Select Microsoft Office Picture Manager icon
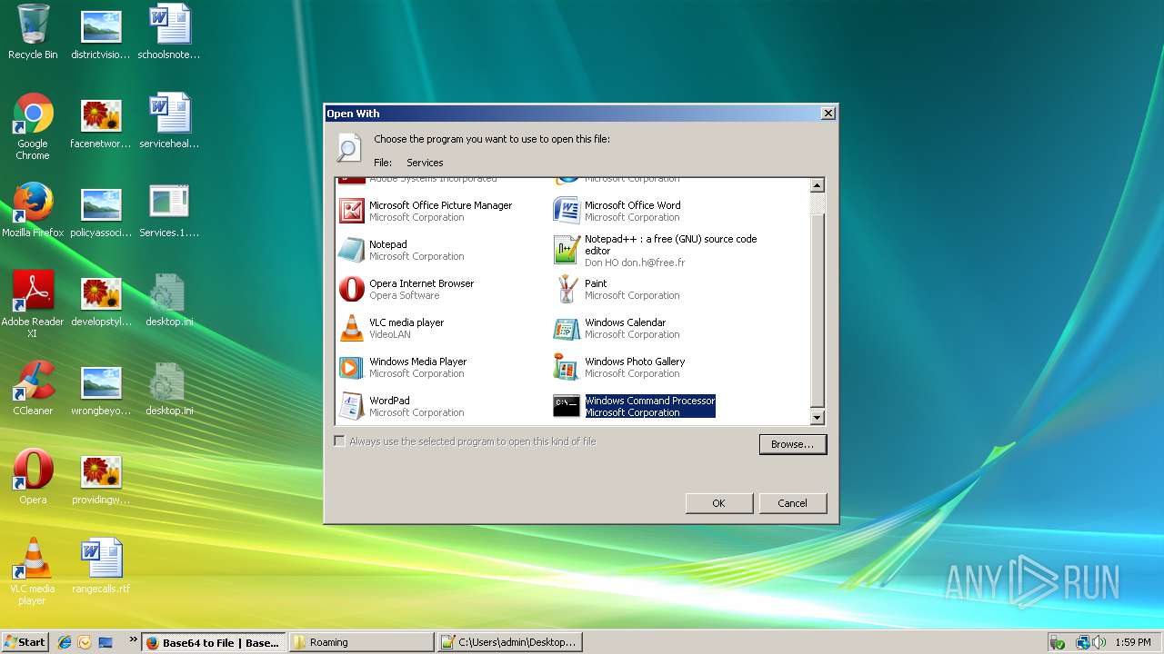 pyautogui.click(x=351, y=211)
